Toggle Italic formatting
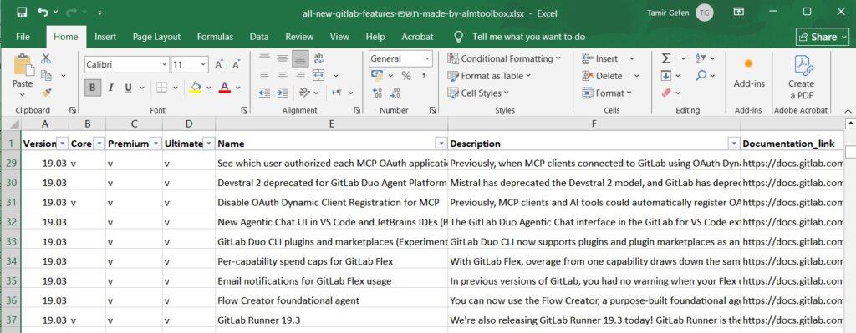 [111, 87]
